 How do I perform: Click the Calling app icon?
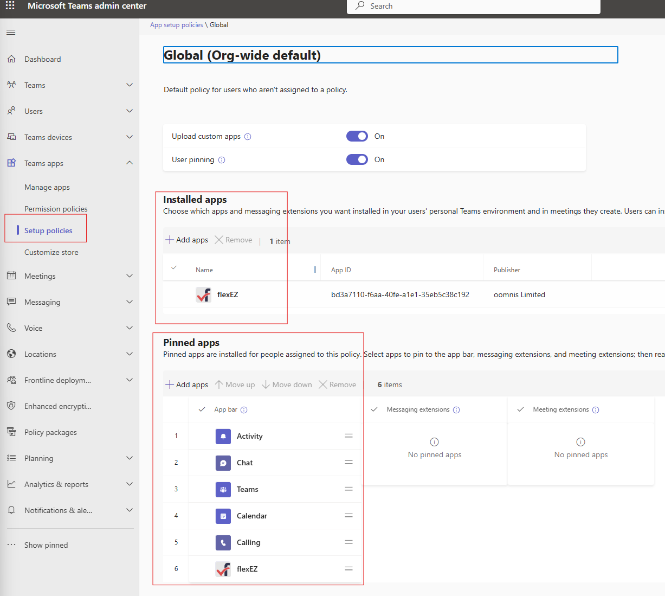click(x=223, y=542)
